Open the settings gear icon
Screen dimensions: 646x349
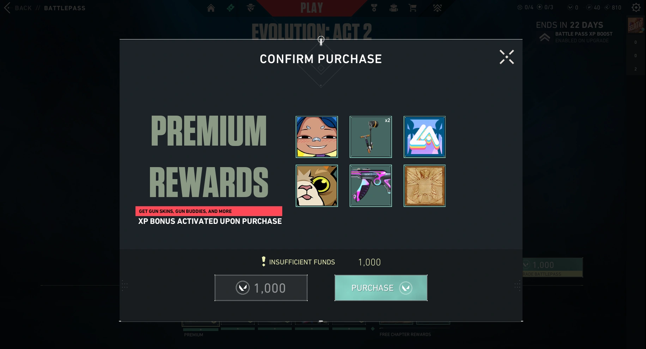636,7
